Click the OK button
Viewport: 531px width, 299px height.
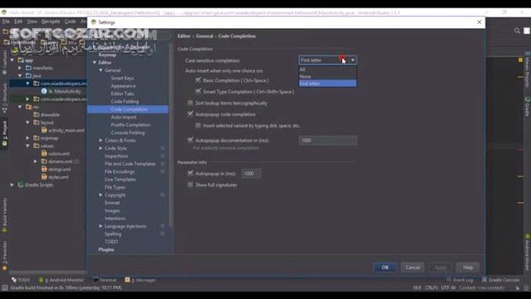click(385, 267)
